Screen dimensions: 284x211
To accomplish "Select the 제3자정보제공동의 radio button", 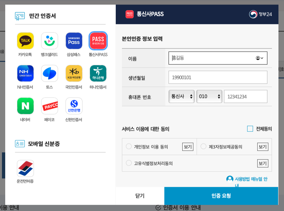I will [203, 146].
